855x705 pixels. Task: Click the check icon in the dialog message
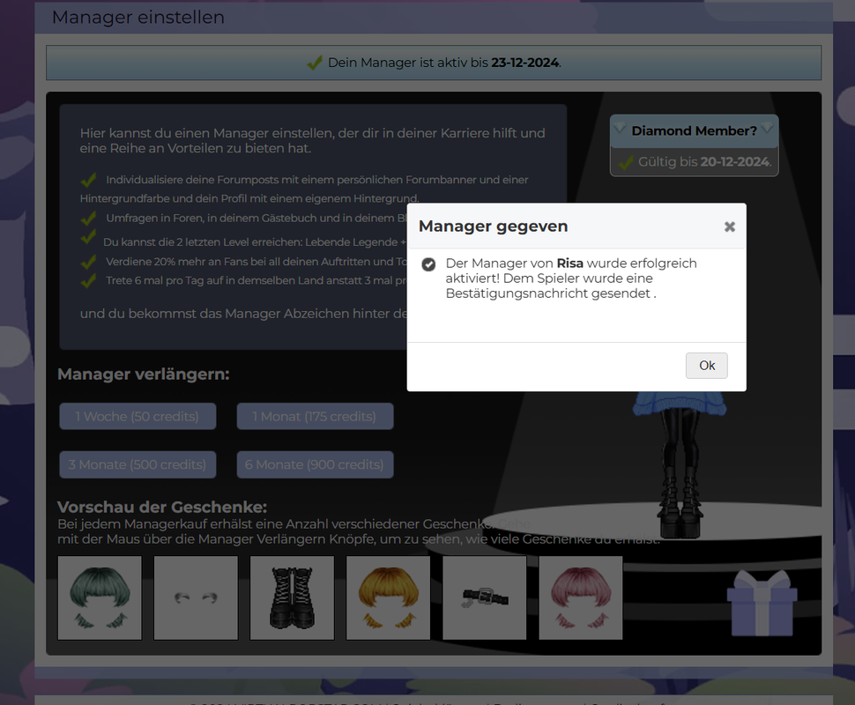[428, 264]
